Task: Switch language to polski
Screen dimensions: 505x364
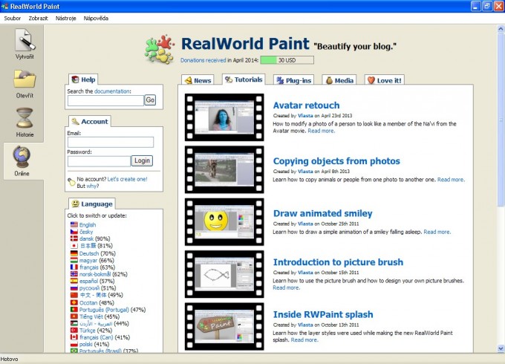Action: (x=86, y=345)
